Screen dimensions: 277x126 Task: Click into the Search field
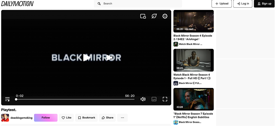pyautogui.click(x=138, y=4)
